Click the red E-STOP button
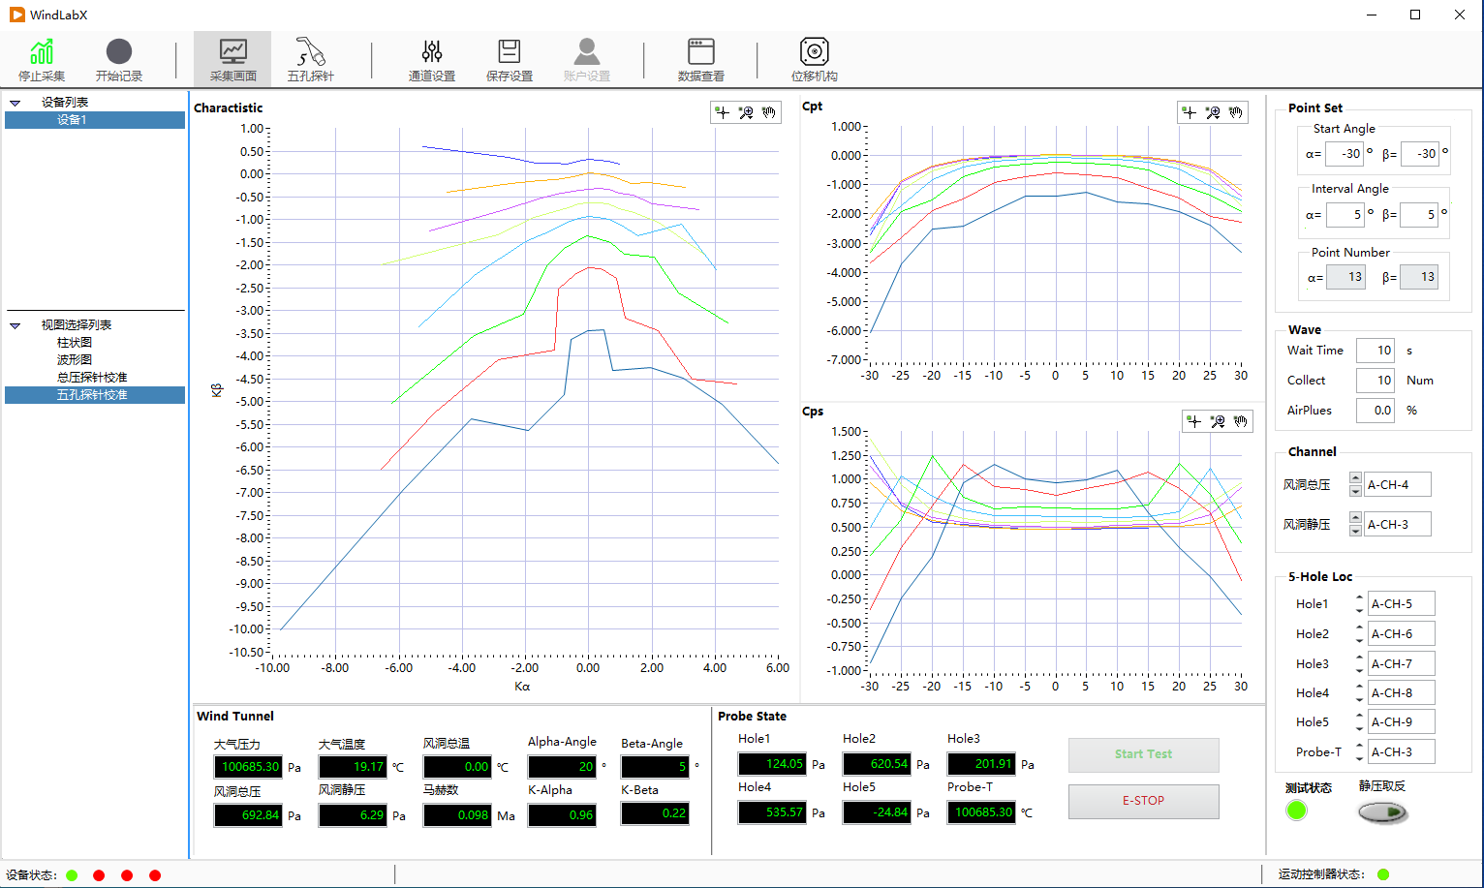This screenshot has height=888, width=1484. [1143, 801]
